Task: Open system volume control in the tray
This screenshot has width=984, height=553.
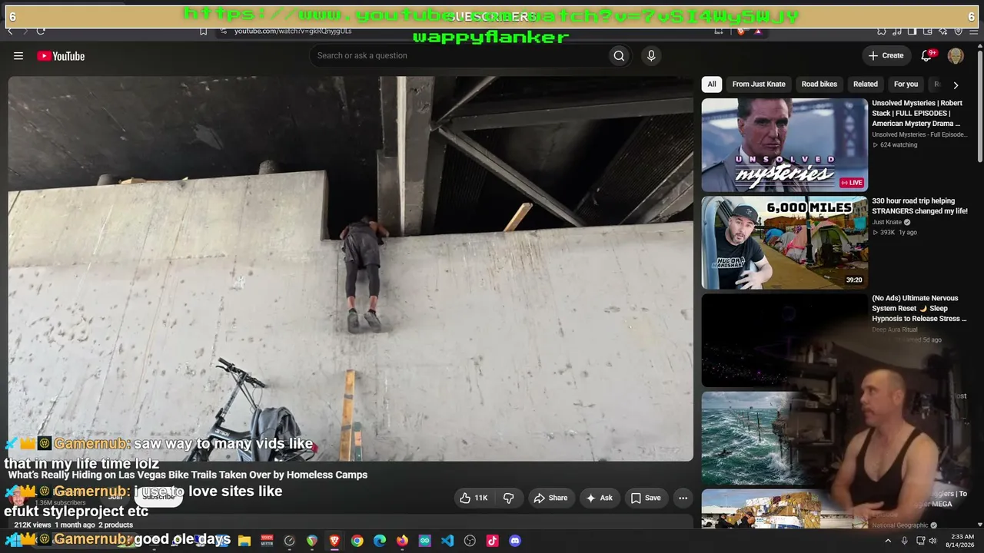Action: tap(932, 541)
